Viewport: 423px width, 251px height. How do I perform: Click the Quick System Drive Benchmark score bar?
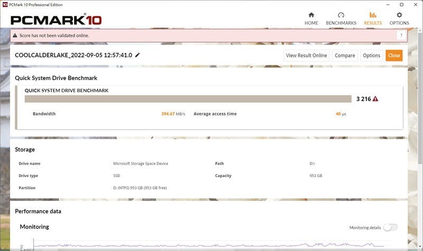(x=188, y=99)
